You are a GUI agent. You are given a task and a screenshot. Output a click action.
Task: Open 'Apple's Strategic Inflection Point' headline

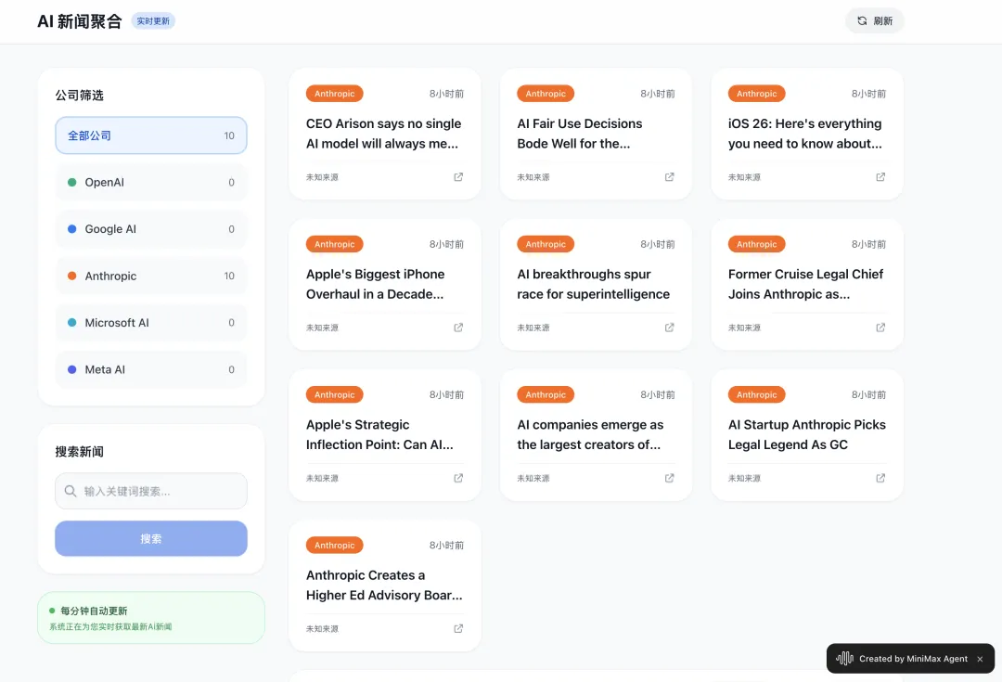point(379,434)
